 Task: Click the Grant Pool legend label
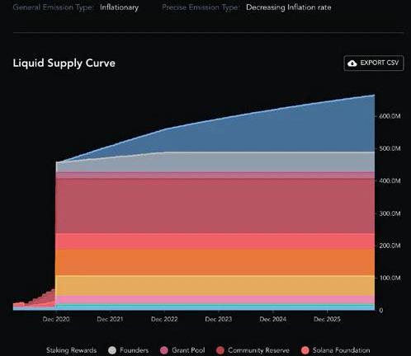click(x=188, y=350)
